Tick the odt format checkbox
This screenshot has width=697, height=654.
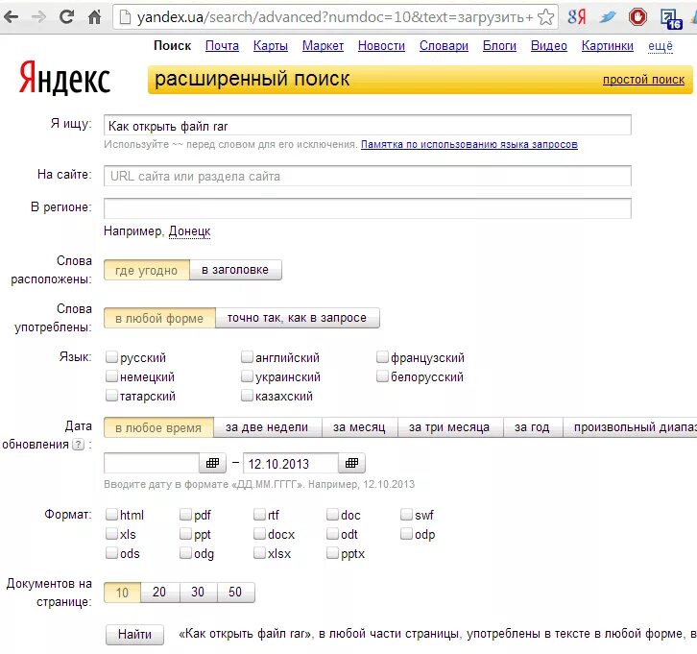pos(332,534)
